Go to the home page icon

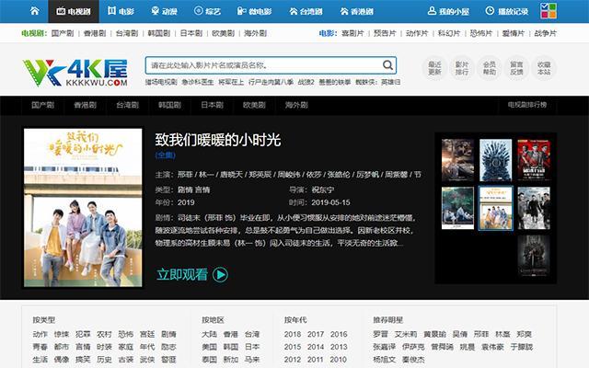point(35,11)
